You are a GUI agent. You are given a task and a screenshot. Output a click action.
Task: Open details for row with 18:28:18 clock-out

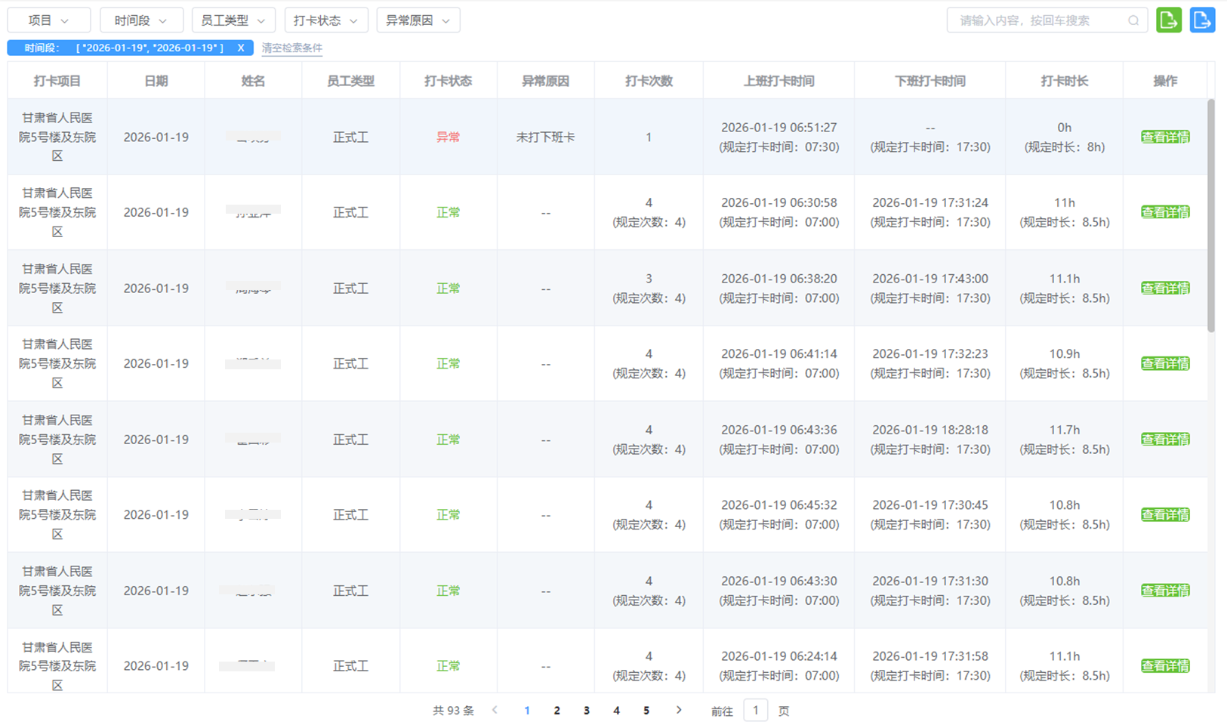1165,440
